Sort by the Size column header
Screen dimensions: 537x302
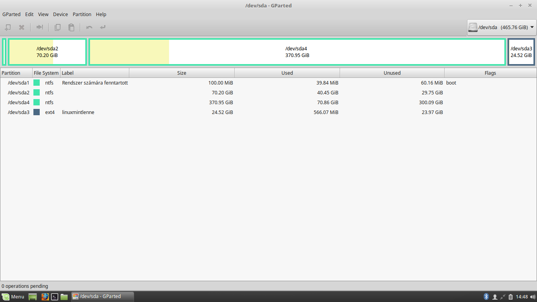182,73
